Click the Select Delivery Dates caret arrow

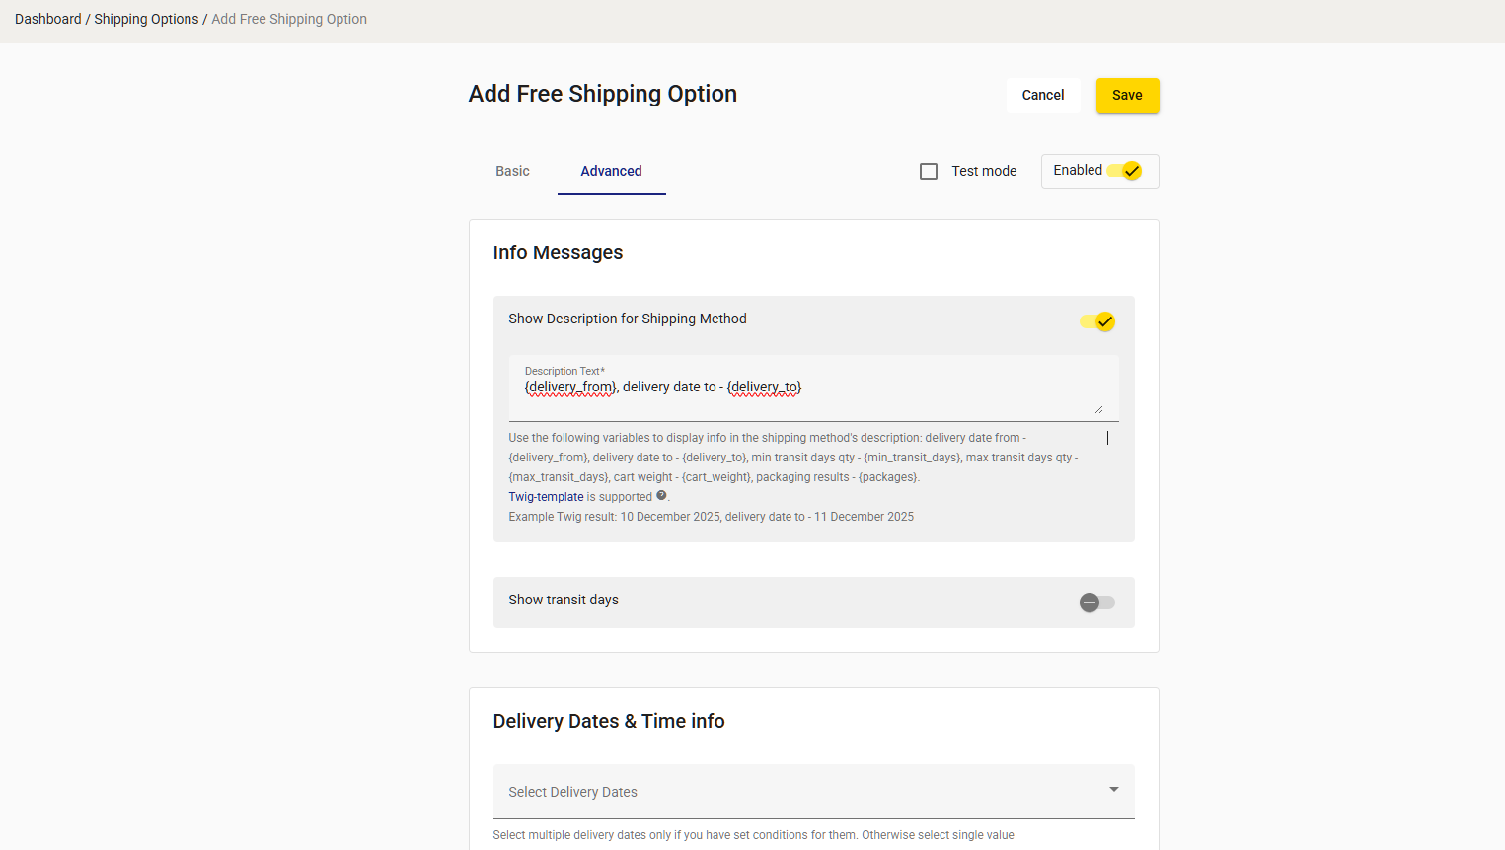pyautogui.click(x=1113, y=790)
